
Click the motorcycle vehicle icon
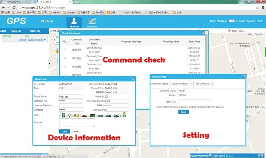tap(109, 116)
